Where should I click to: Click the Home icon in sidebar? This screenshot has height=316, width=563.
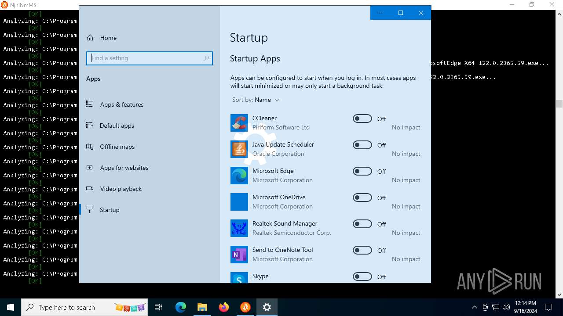[x=90, y=38]
